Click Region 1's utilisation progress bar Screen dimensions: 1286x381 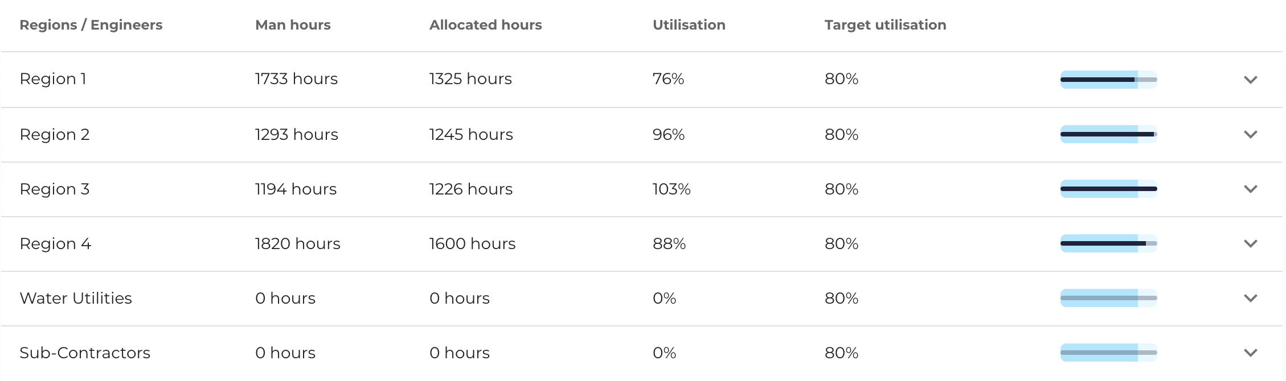(1108, 80)
